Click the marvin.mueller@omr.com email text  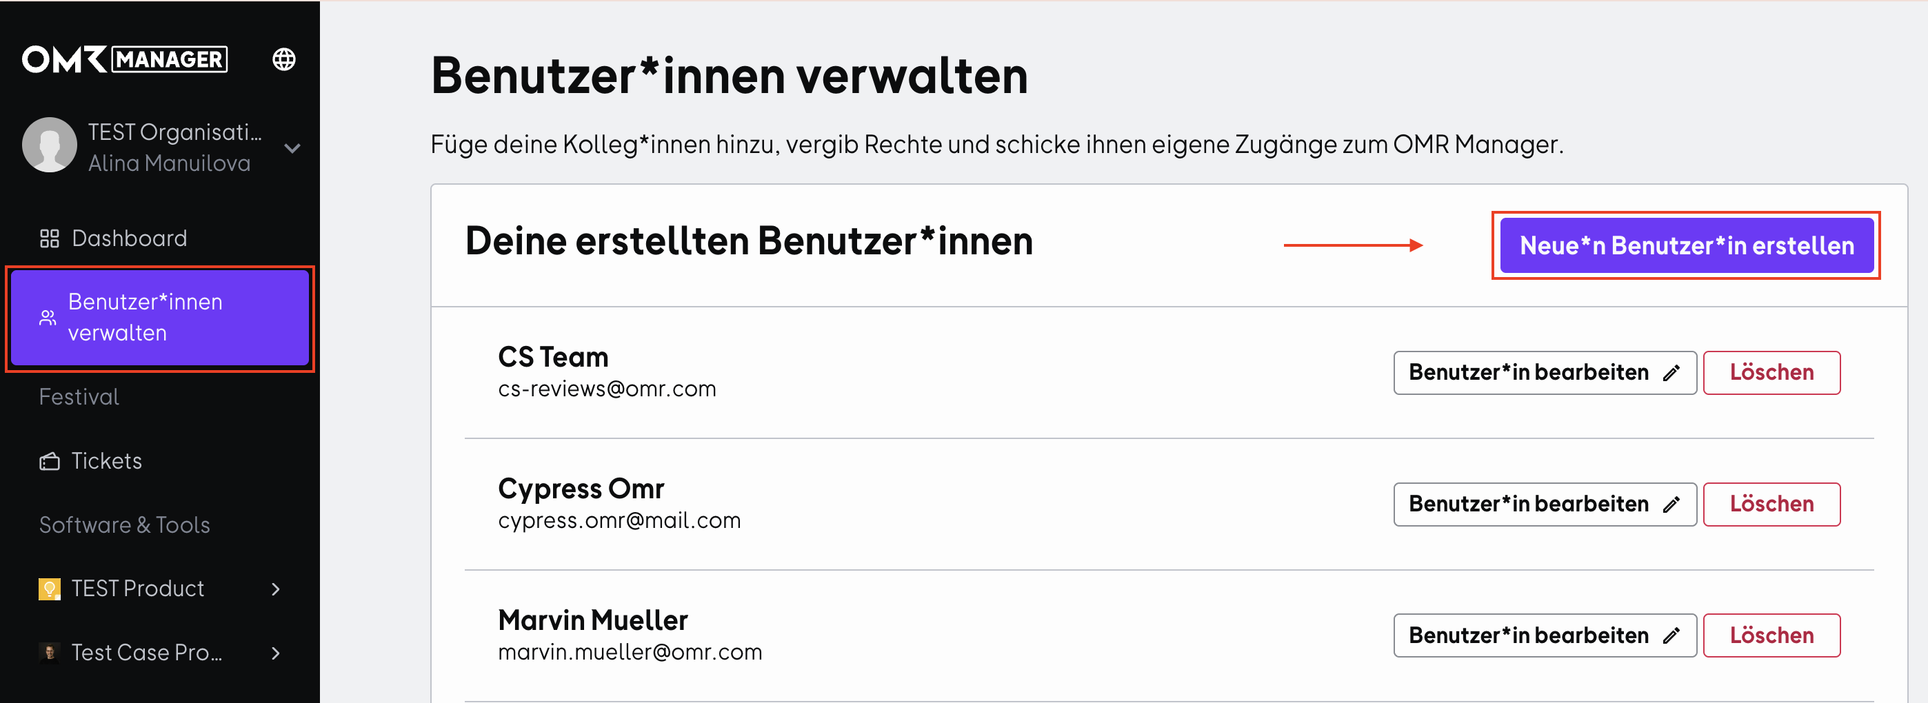(x=630, y=652)
